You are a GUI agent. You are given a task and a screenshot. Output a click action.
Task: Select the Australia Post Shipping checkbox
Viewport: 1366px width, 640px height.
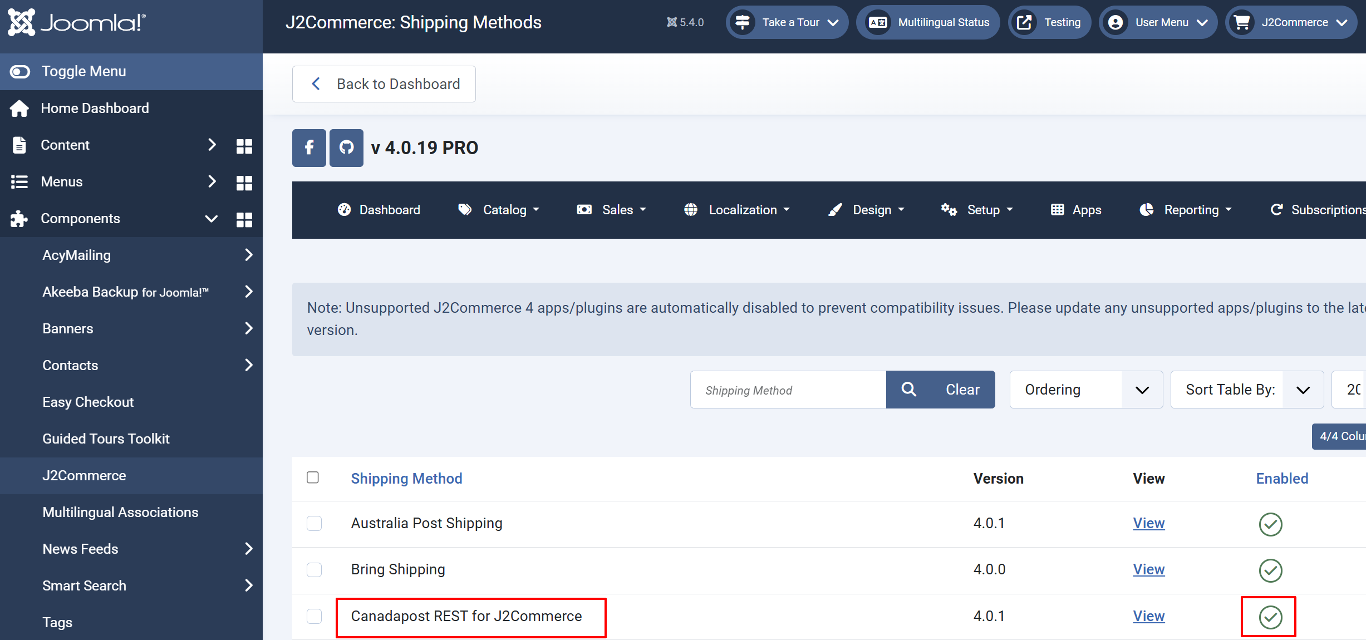314,523
